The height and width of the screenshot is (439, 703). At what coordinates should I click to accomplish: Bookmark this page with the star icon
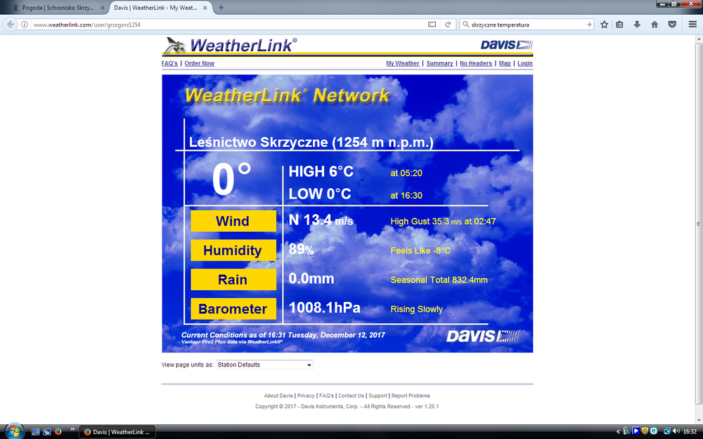point(605,25)
